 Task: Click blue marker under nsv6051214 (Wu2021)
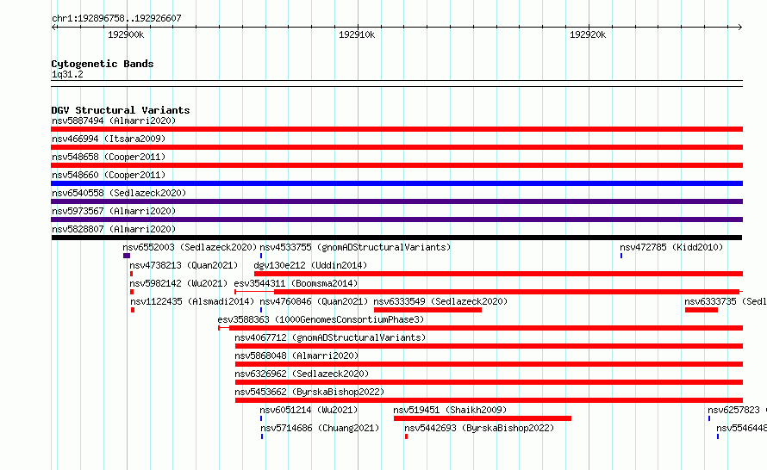click(261, 418)
